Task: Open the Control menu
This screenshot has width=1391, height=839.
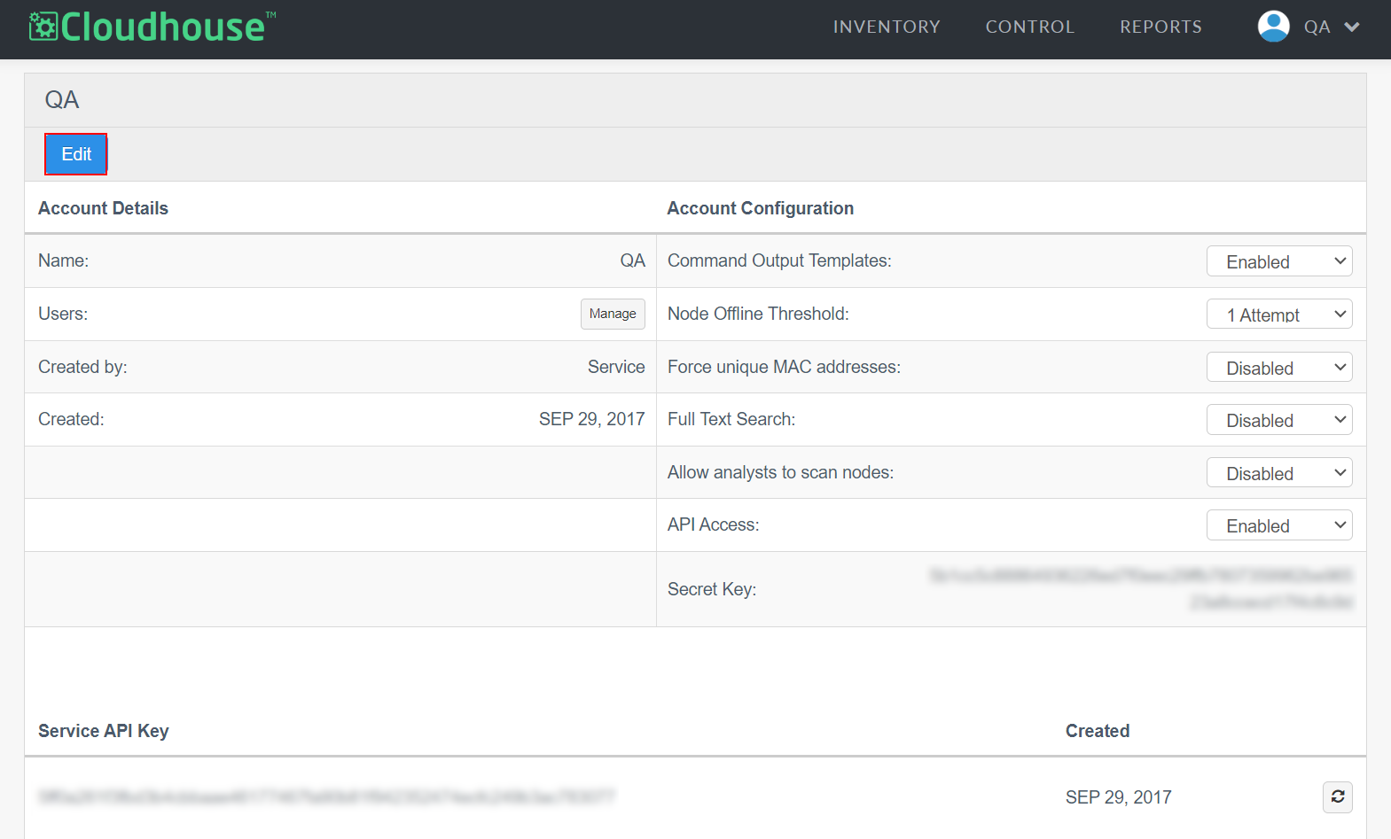Action: coord(1030,27)
